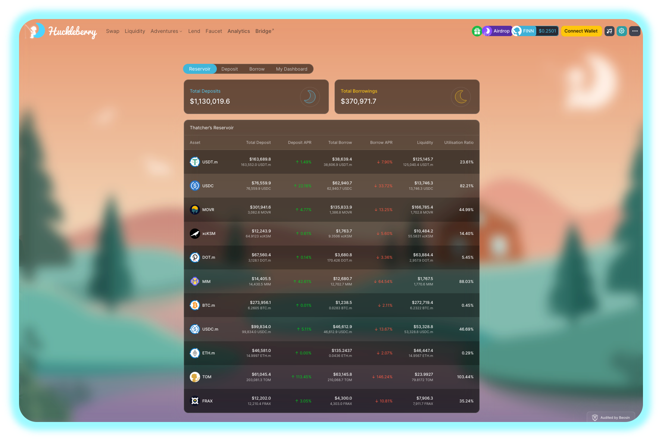Click the Total Borrowings value $370,971.7
Screen dimensions: 662x441
pyautogui.click(x=359, y=101)
